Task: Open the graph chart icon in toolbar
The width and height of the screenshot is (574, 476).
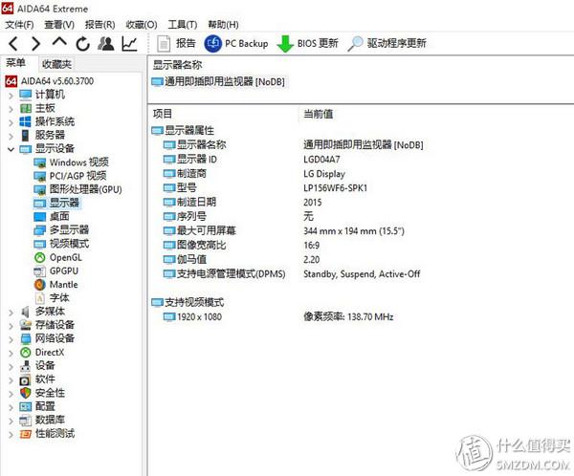Action: click(129, 44)
